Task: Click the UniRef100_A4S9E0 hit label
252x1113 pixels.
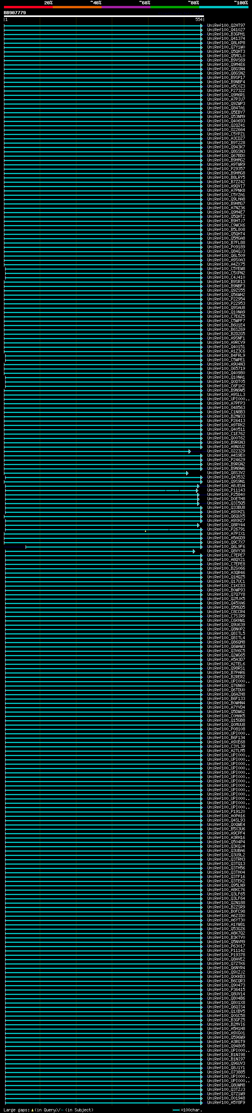Action: tap(226, 455)
